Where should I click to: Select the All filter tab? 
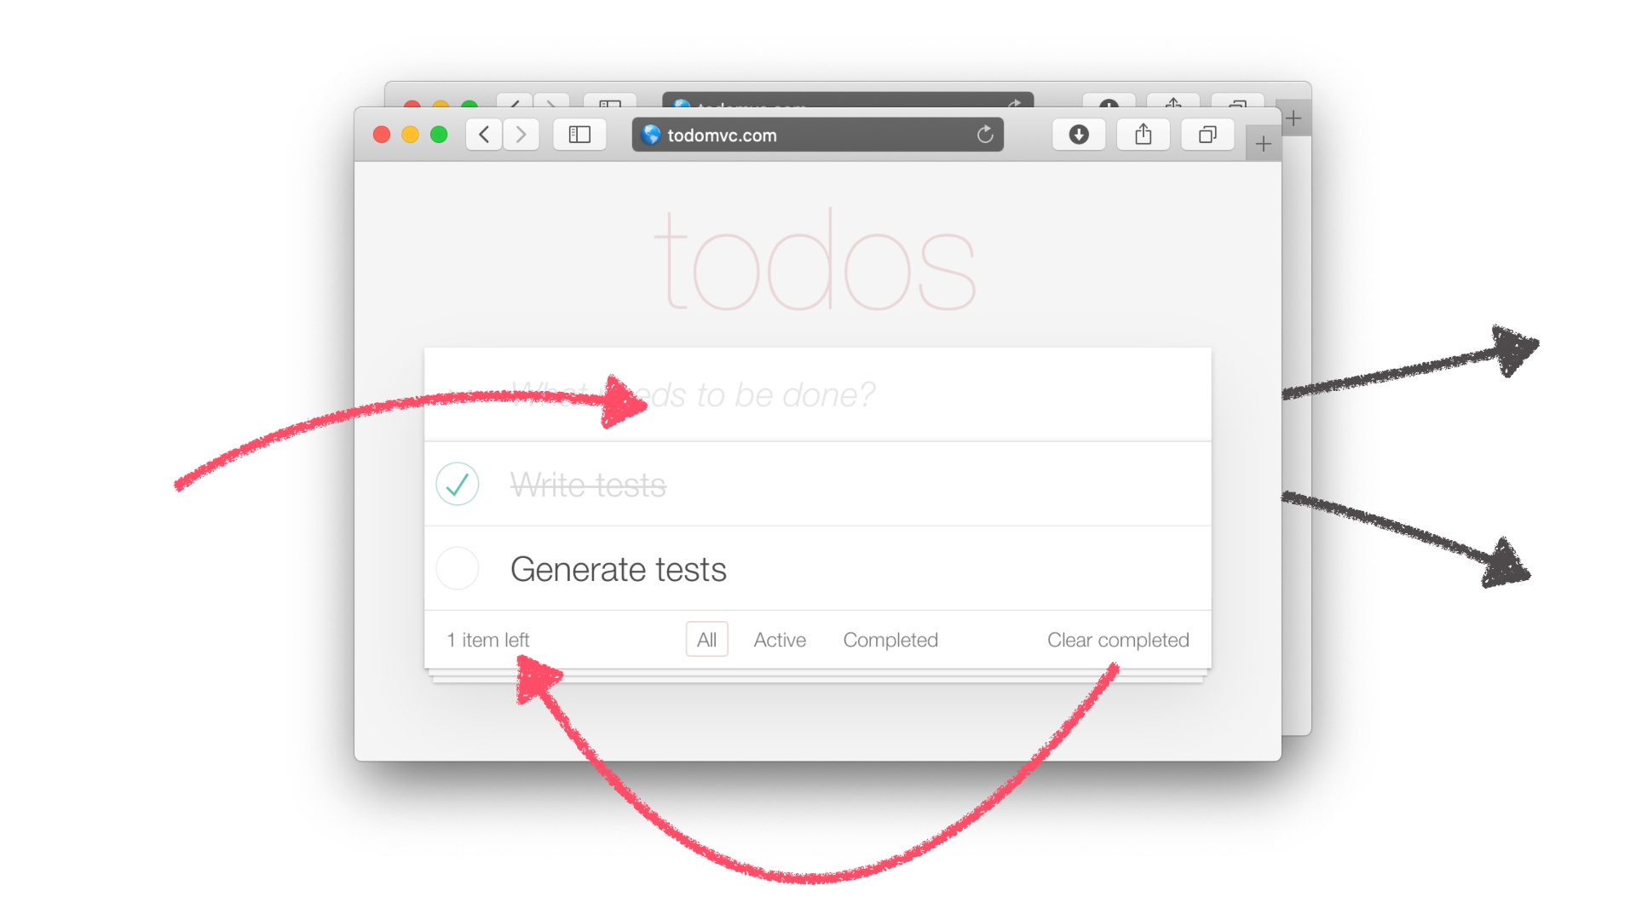tap(706, 639)
